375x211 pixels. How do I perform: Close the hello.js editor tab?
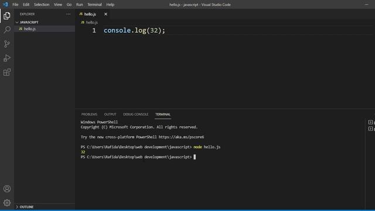pos(105,14)
